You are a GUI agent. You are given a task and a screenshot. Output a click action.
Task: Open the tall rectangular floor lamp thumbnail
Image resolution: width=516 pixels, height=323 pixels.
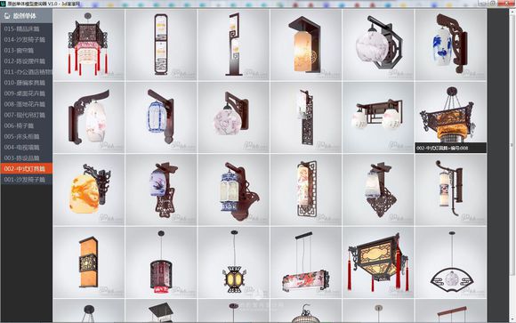(x=161, y=44)
